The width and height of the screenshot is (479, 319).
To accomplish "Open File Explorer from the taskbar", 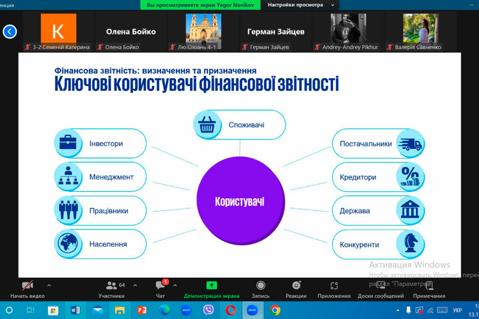I will [x=119, y=310].
